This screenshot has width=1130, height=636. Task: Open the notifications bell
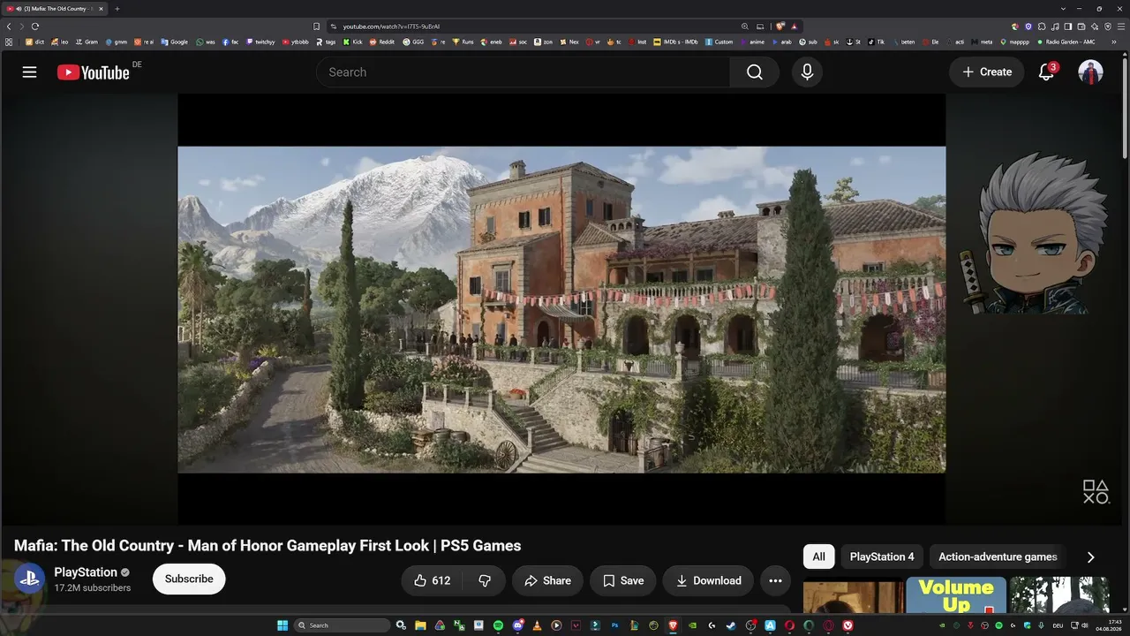click(1046, 72)
